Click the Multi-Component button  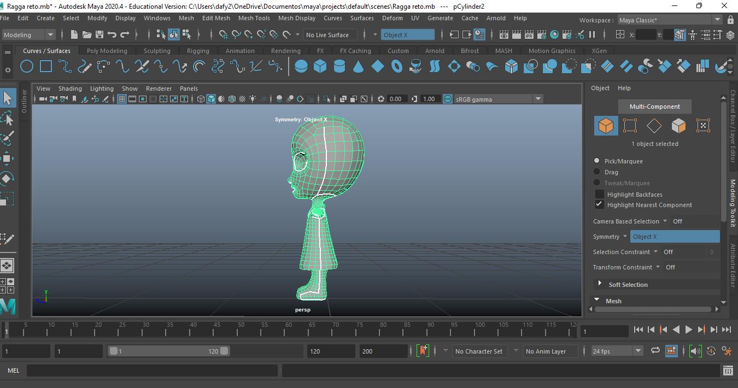(x=654, y=107)
